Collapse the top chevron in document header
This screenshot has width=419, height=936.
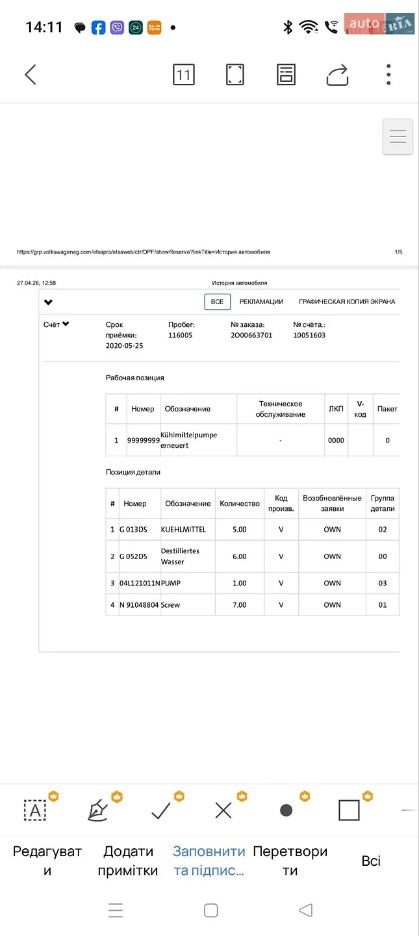pos(48,302)
